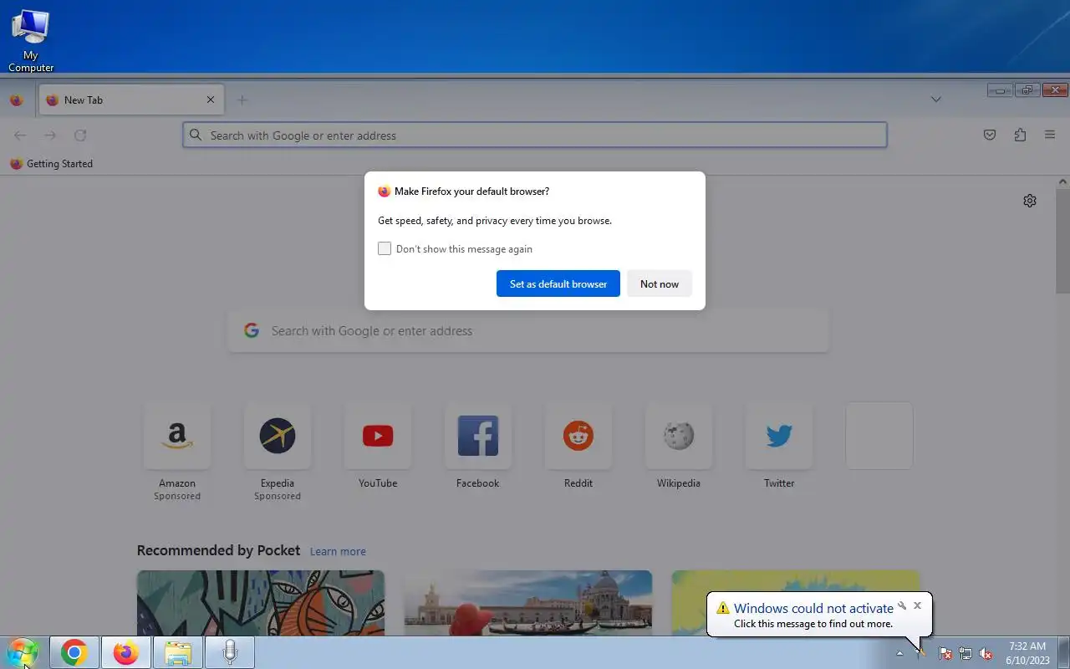Image resolution: width=1070 pixels, height=669 pixels.
Task: Open the first Pocket story thumbnail
Action: (261, 603)
